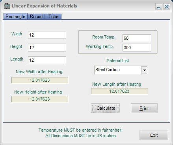Click the Room Temp. field showing 68

(137, 38)
